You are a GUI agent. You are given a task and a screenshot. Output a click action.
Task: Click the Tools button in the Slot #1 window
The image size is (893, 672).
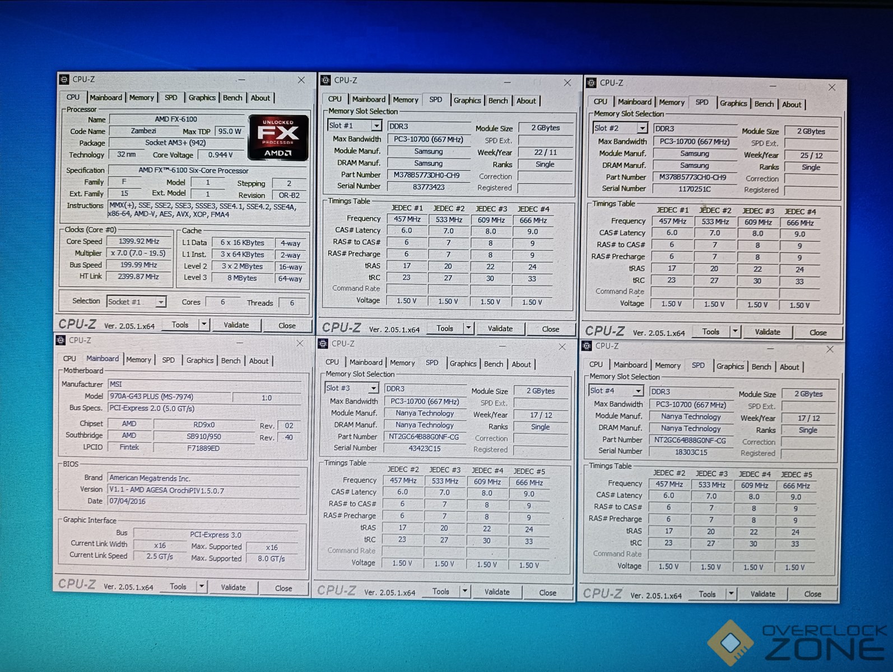445,329
